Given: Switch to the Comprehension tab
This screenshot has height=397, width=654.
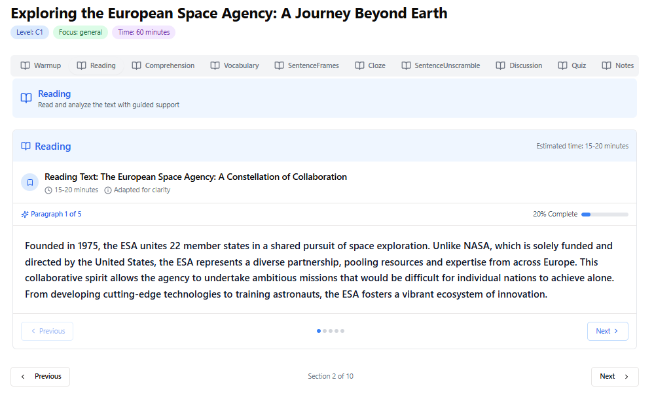Looking at the screenshot, I should pos(163,65).
